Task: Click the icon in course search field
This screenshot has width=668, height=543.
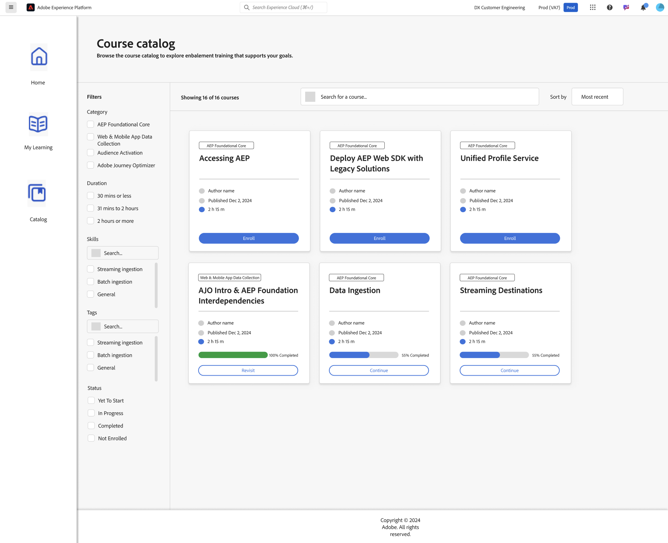Action: [x=310, y=97]
